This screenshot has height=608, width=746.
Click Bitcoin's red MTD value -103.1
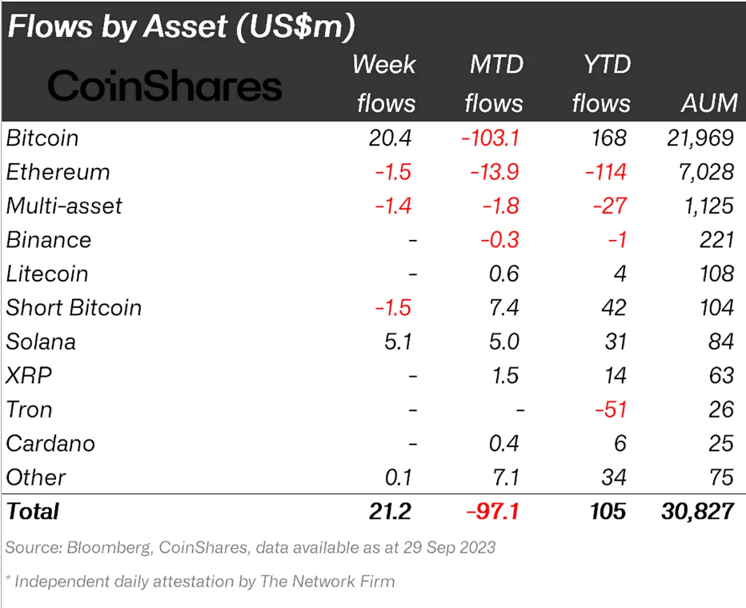(x=490, y=138)
